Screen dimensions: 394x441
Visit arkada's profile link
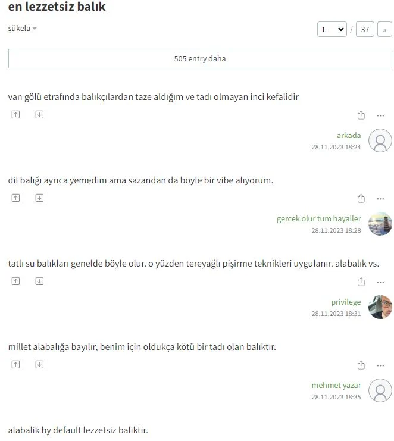[349, 135]
